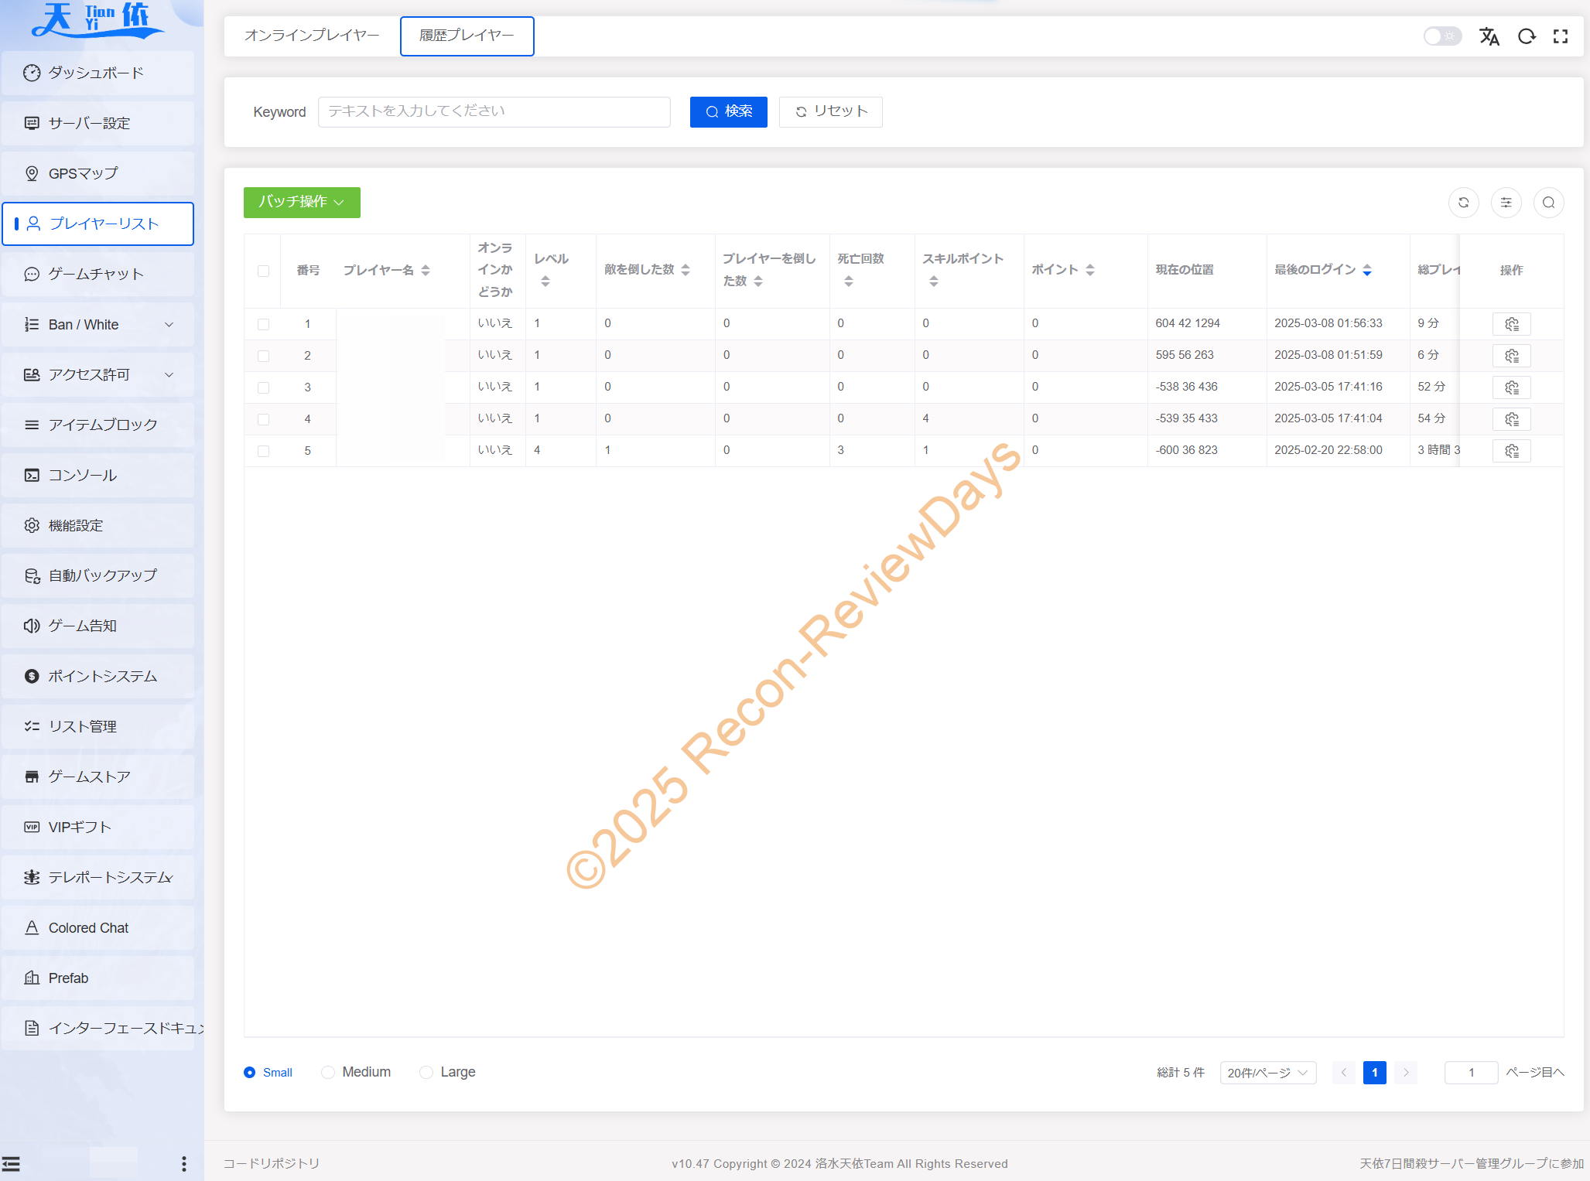Expand the Ban / White submenu
The height and width of the screenshot is (1181, 1590).
click(98, 325)
